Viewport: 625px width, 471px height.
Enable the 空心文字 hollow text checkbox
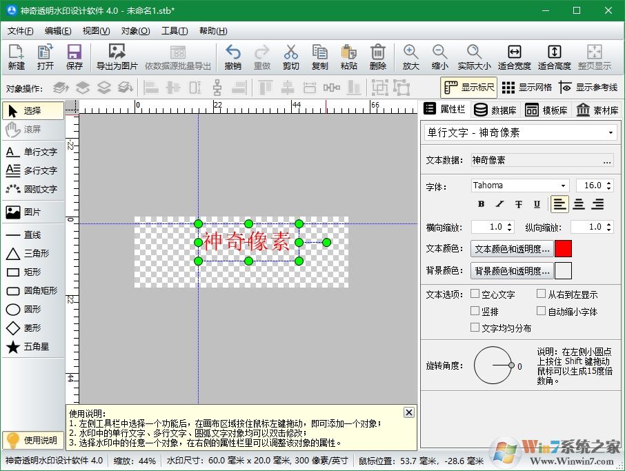click(x=474, y=292)
